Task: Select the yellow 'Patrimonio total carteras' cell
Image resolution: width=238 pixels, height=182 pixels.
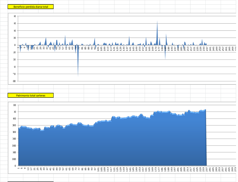Action: 30,95
